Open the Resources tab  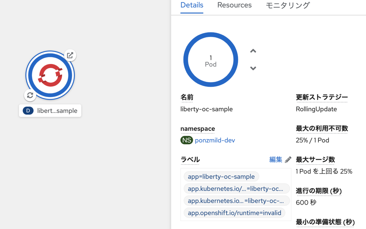coord(235,5)
